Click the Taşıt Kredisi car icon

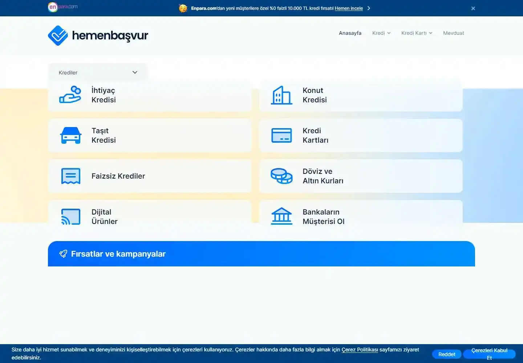(71, 135)
